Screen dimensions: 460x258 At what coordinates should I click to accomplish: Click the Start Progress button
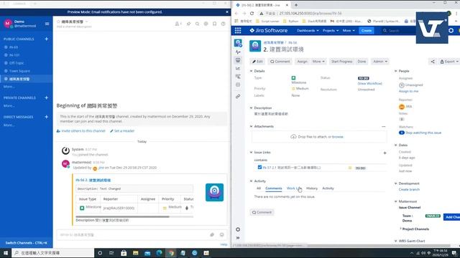[341, 62]
